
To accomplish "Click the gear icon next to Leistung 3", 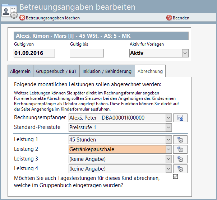I will click(x=180, y=159).
